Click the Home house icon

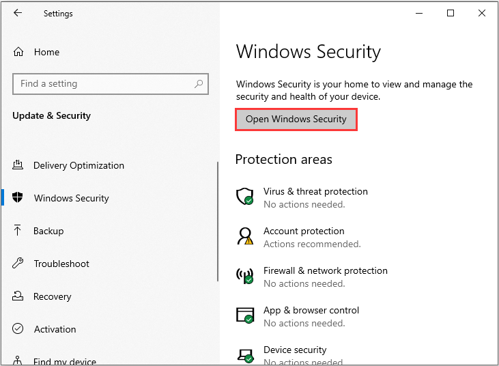18,52
